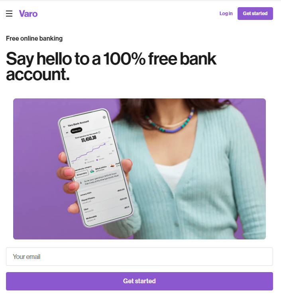Image resolution: width=281 pixels, height=296 pixels.
Task: Click the wide Get started button below email
Action: point(140,281)
